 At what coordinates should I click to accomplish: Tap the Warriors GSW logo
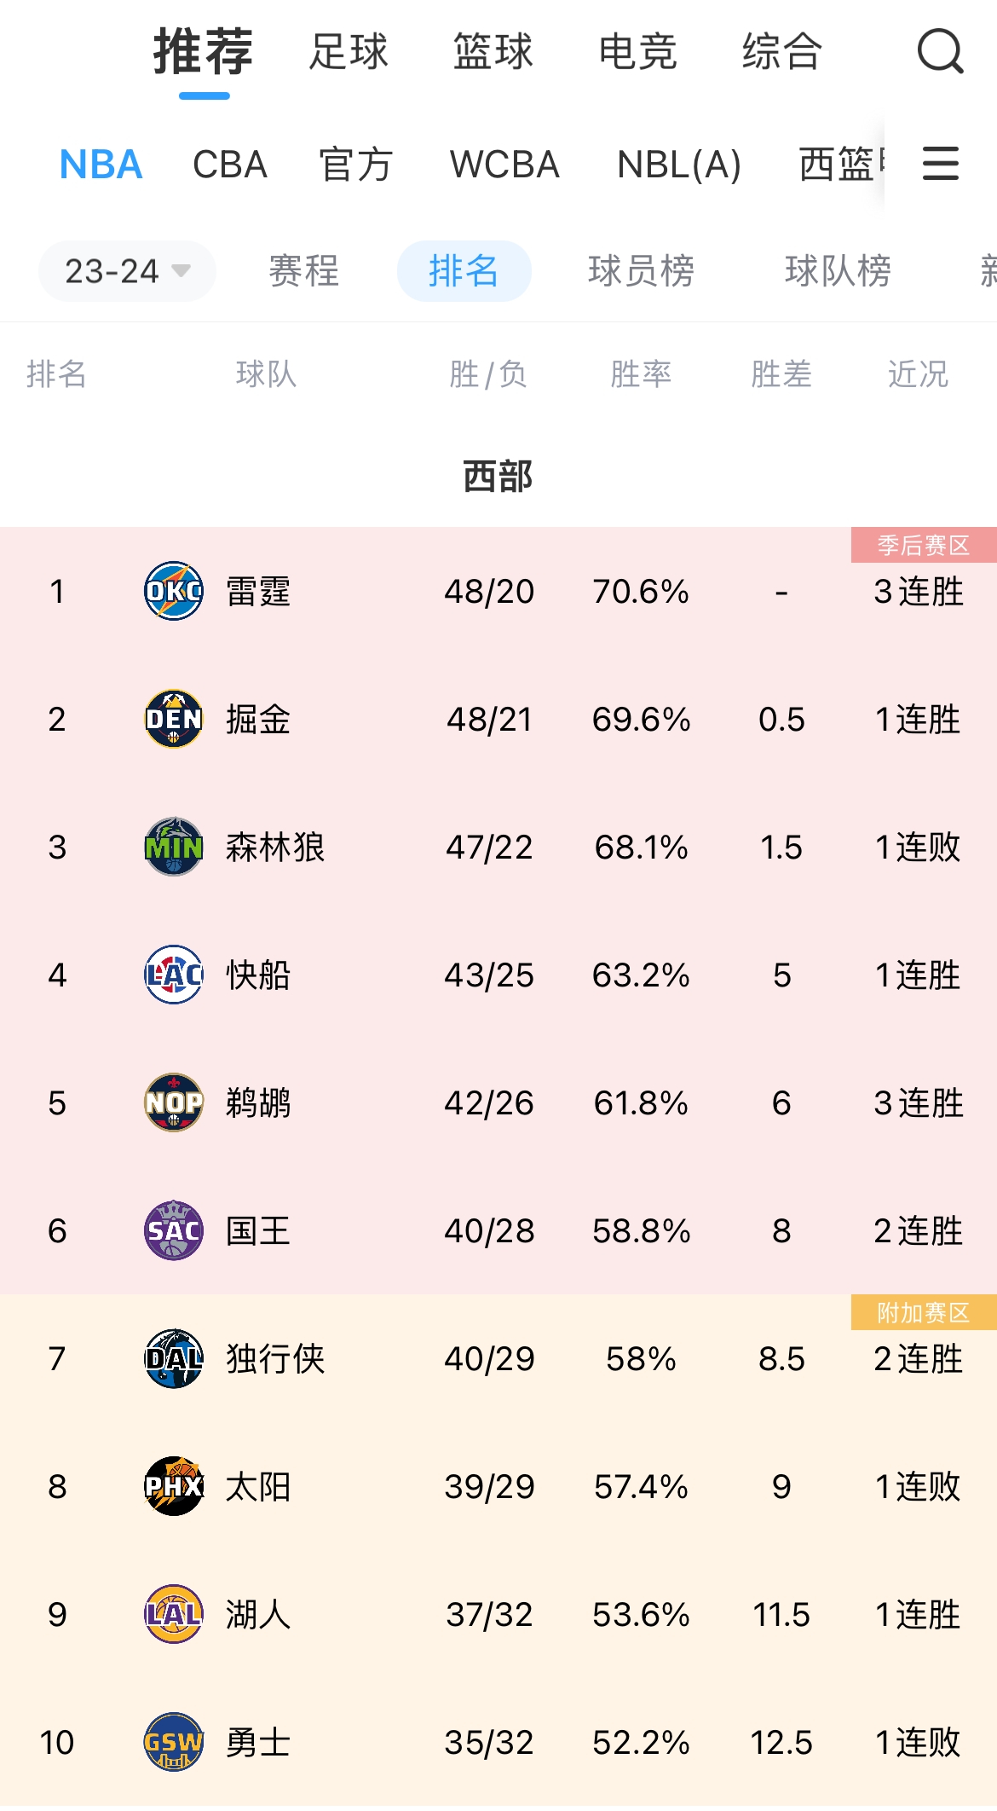174,1742
